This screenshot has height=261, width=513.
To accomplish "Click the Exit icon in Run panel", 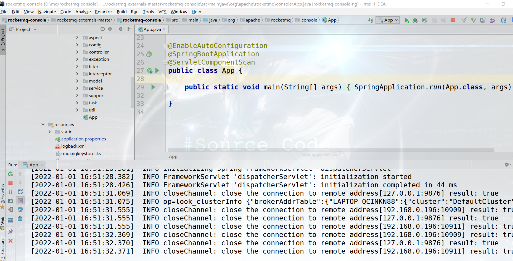I will pos(10,210).
